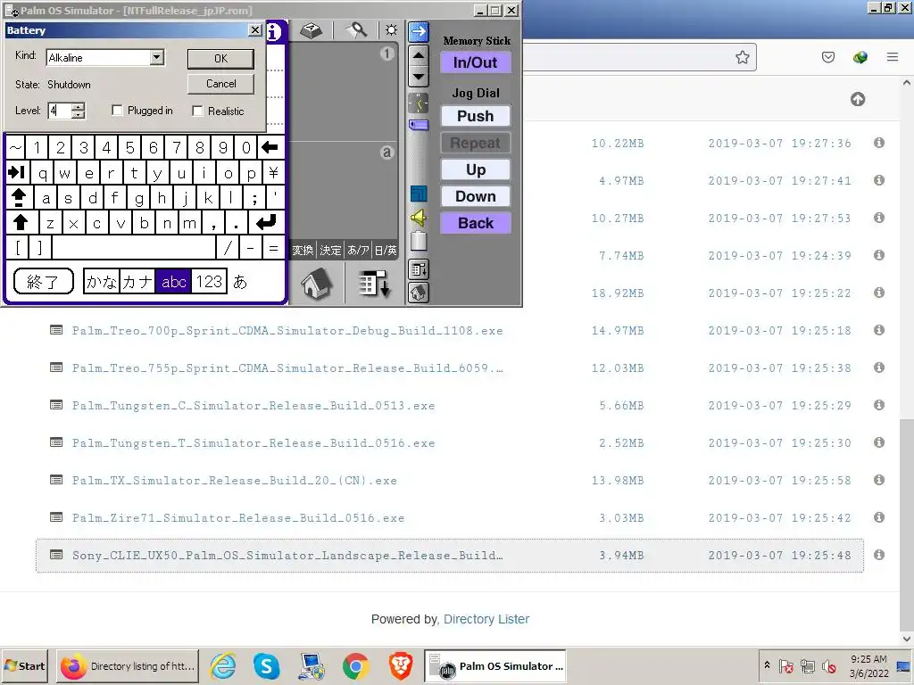Open Chrome from the taskbar

[x=355, y=665]
